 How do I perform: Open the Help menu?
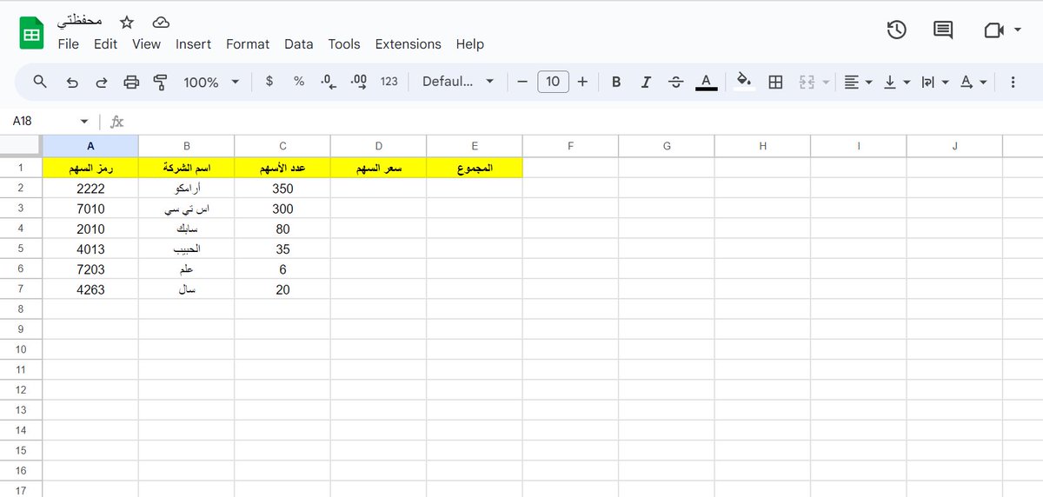(469, 43)
